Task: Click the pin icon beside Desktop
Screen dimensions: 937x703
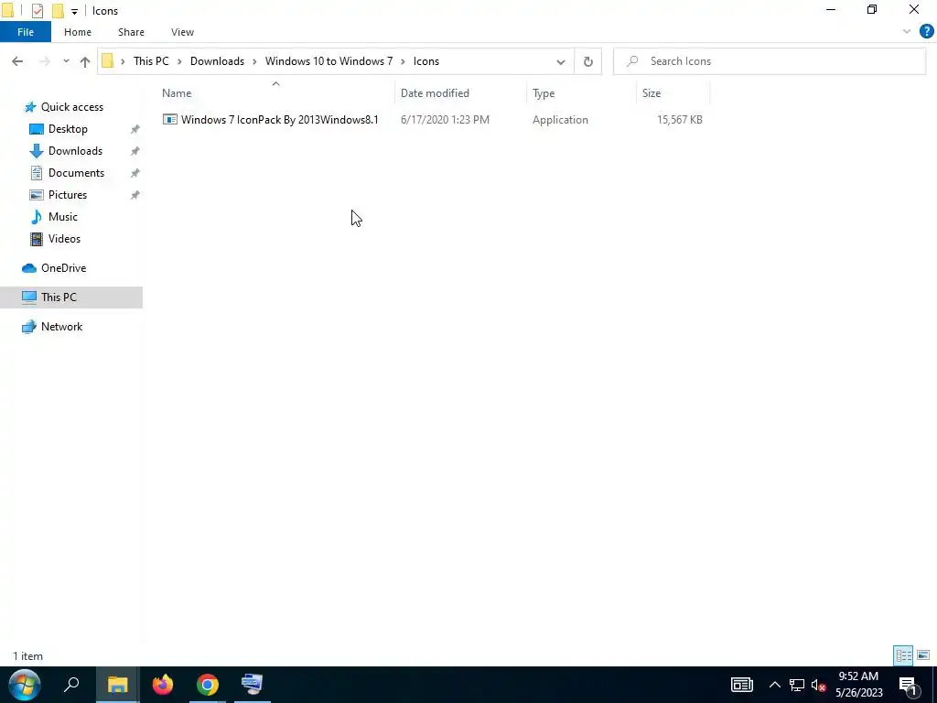Action: tap(135, 129)
